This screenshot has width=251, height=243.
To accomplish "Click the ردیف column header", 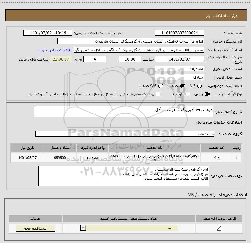I will click(237, 148).
